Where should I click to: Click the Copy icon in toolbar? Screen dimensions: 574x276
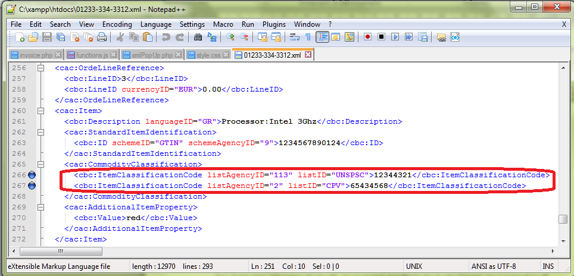coord(133,37)
